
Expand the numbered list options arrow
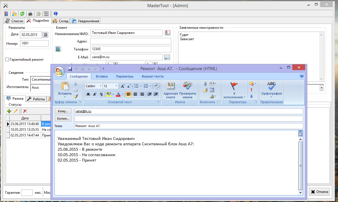[150, 86]
